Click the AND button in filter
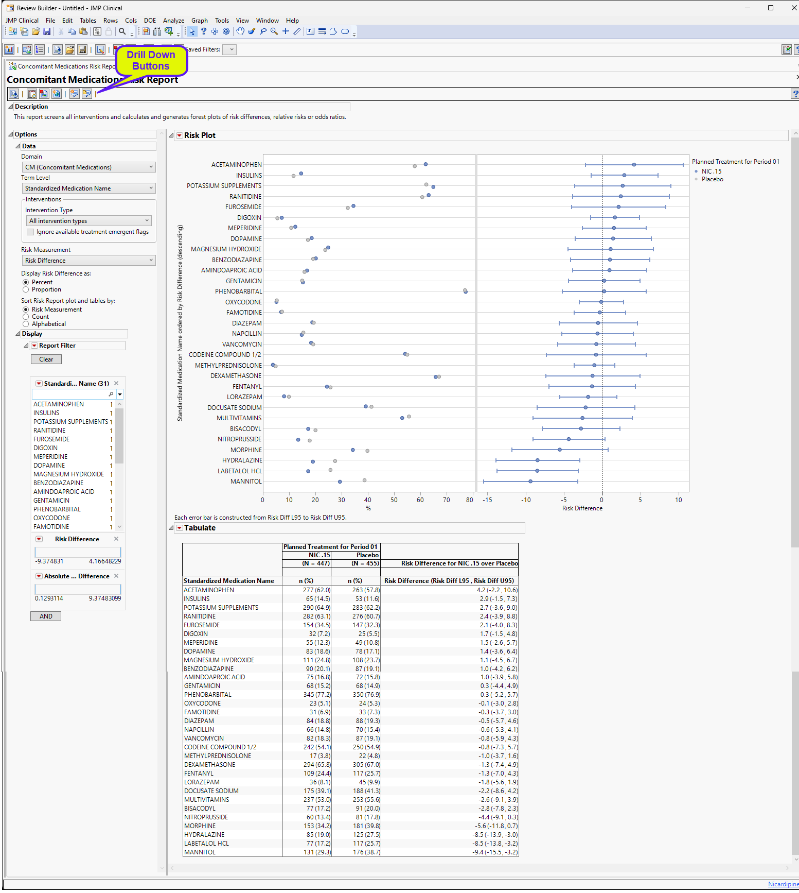The width and height of the screenshot is (799, 893). pos(46,616)
